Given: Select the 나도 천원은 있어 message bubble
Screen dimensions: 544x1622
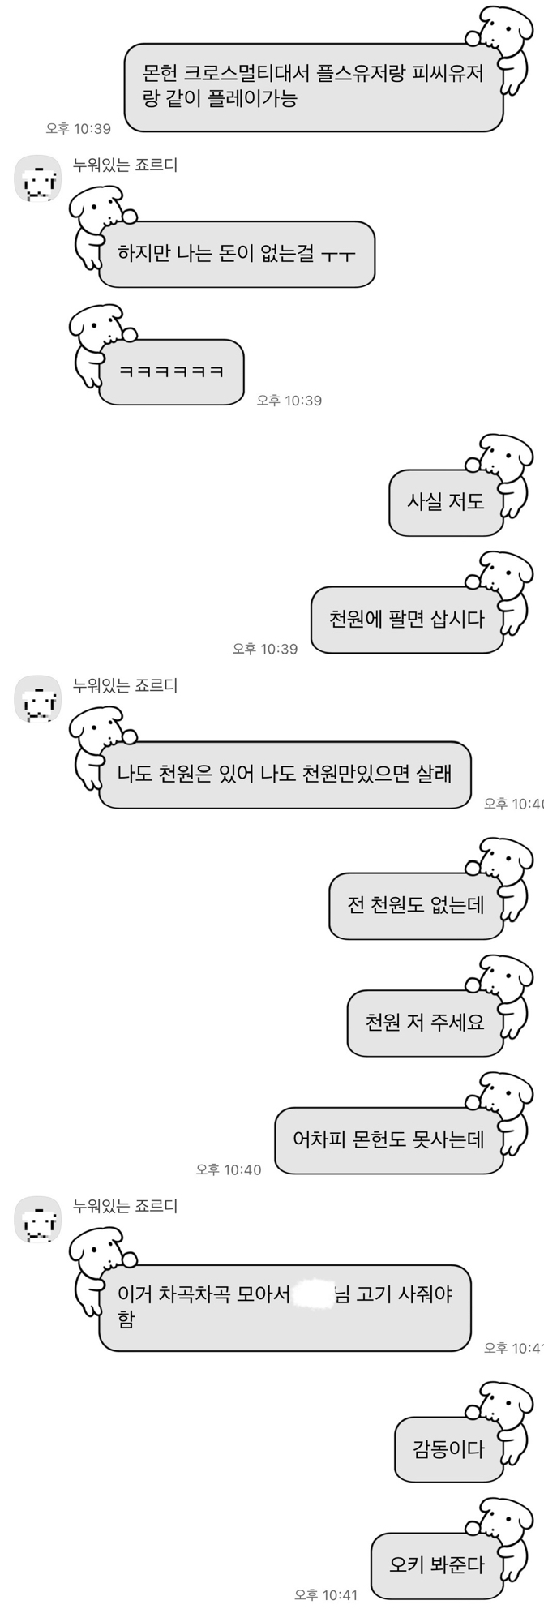Looking at the screenshot, I should pos(285,775).
